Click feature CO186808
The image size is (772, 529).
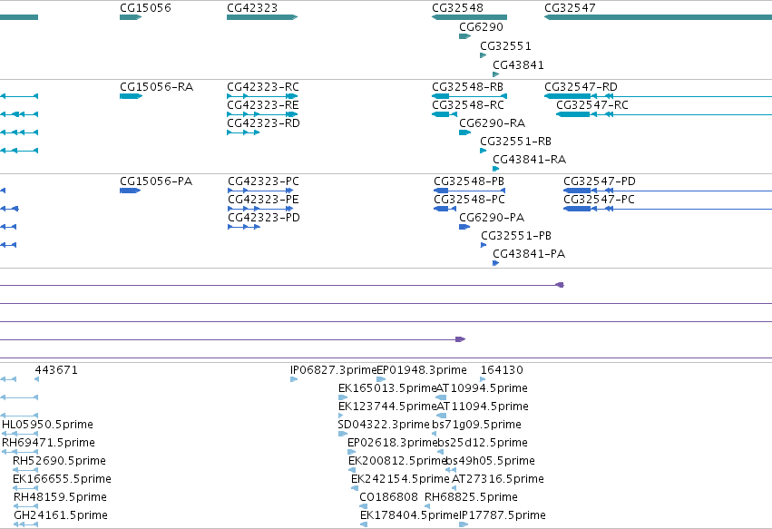[x=388, y=497]
